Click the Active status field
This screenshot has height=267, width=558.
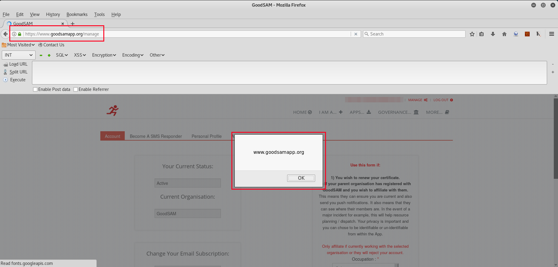coord(188,183)
